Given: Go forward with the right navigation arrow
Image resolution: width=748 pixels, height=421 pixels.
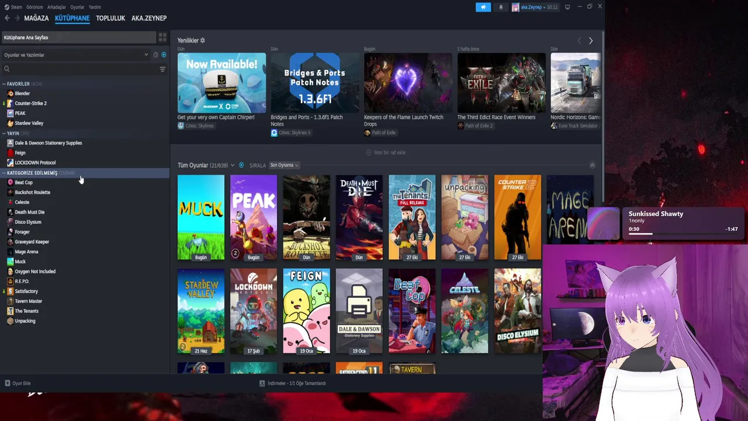Looking at the screenshot, I should coord(17,18).
